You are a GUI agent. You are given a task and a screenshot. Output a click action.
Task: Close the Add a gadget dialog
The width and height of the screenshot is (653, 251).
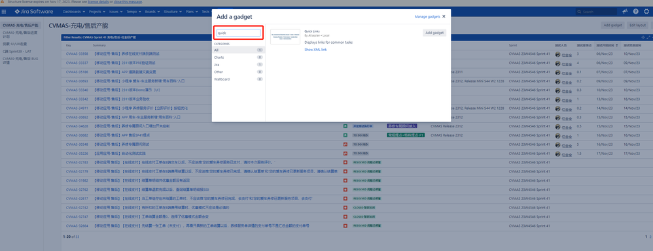pos(444,16)
